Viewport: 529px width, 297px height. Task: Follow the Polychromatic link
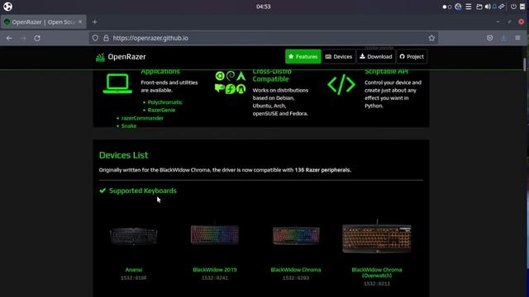(x=164, y=102)
